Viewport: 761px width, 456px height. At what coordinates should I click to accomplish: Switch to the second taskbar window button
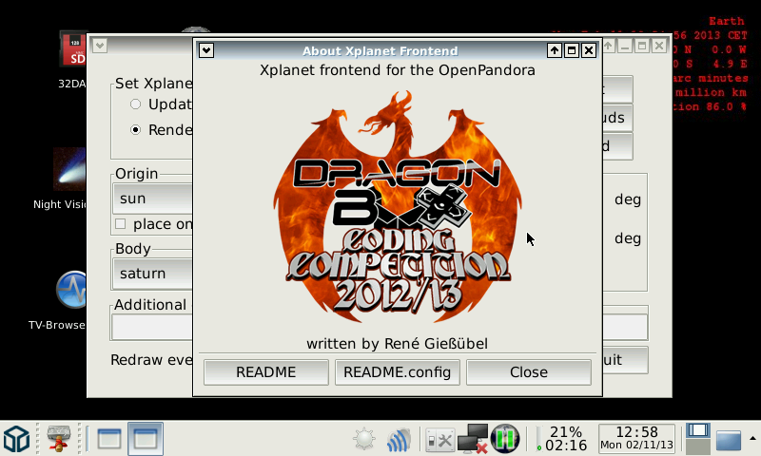tap(145, 438)
